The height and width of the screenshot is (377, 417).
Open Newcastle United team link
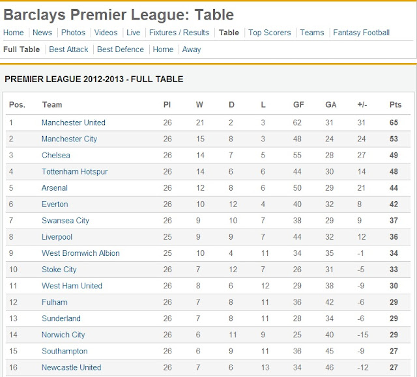[x=71, y=367]
